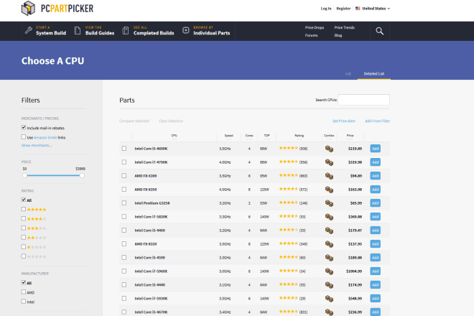Click the Individual Parts chip icon
This screenshot has height=316, width=474.
(186, 30)
